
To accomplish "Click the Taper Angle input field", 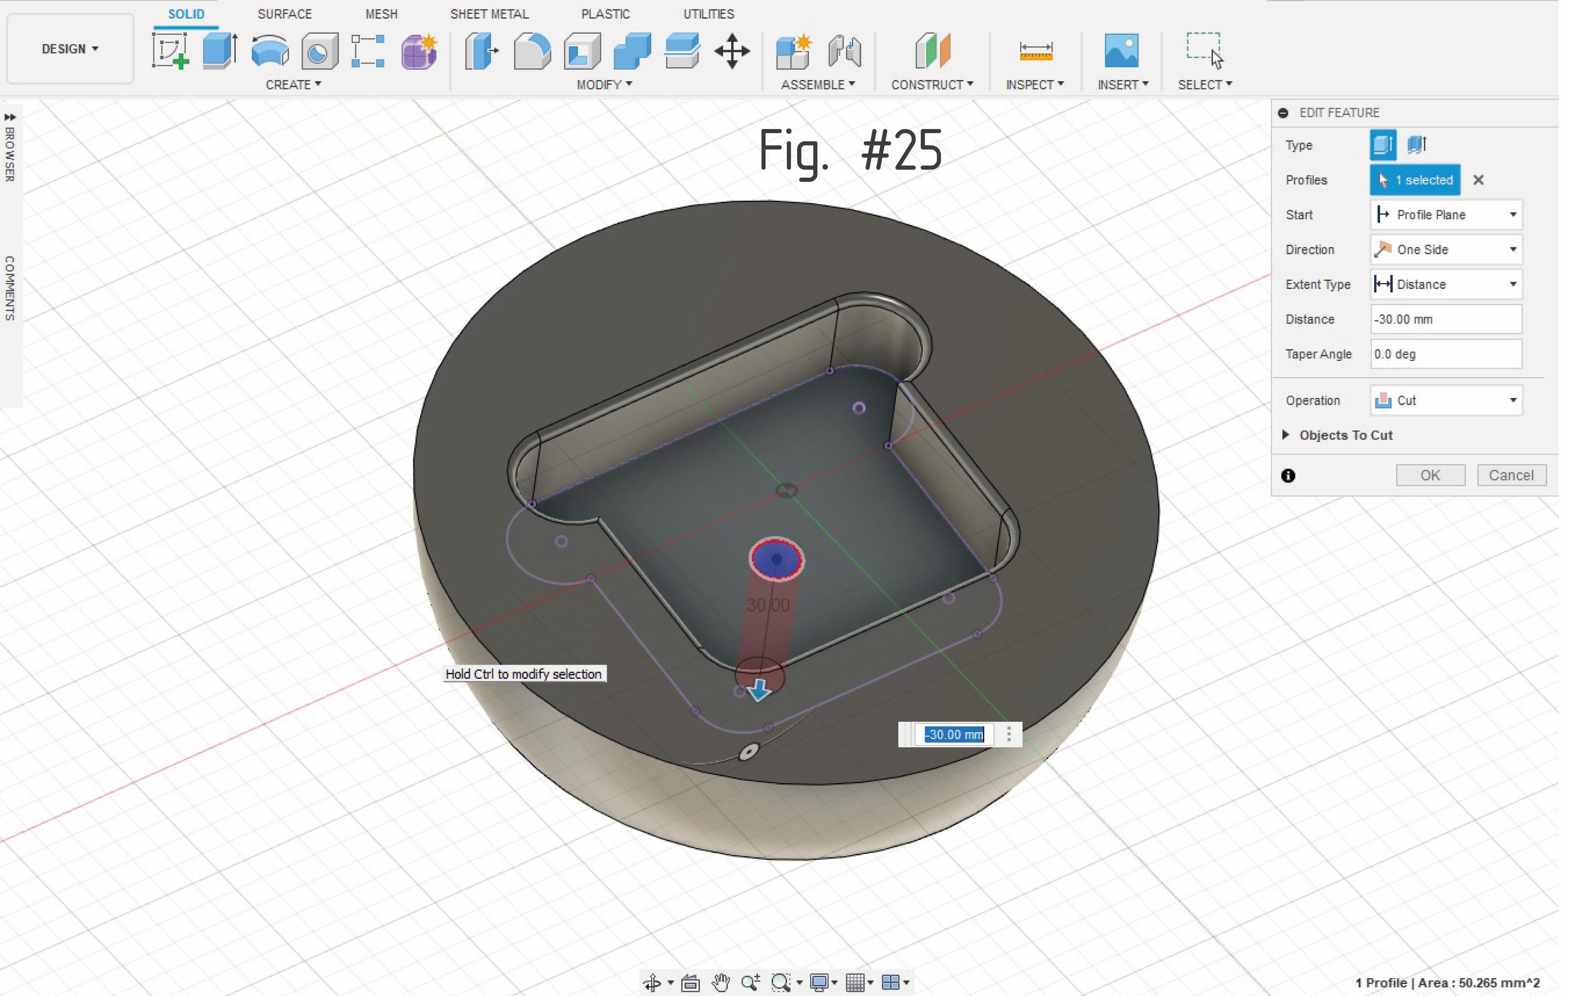I will pos(1446,354).
